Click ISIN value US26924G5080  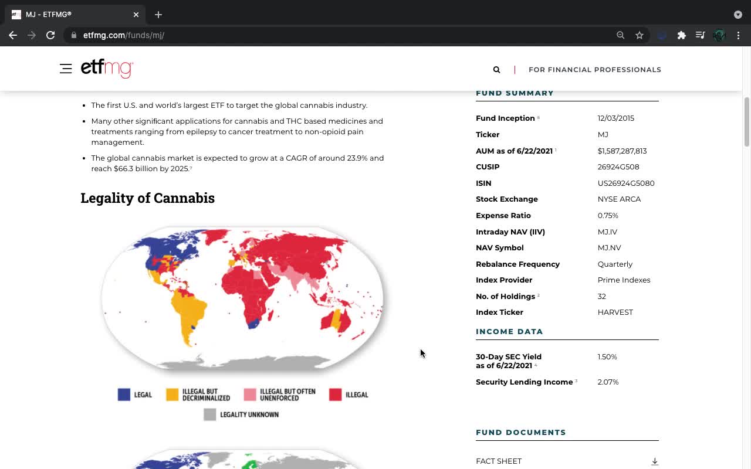626,183
